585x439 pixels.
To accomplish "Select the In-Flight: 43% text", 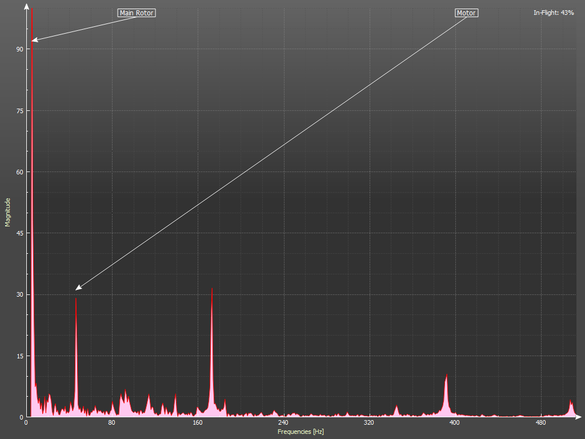I will pos(554,13).
